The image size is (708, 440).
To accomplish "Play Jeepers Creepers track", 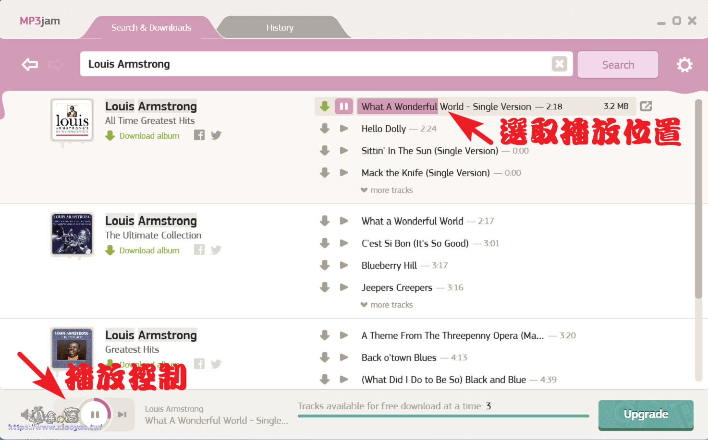I will pos(344,287).
